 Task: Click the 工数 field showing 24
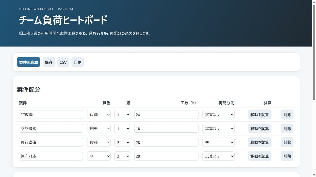[166, 115]
